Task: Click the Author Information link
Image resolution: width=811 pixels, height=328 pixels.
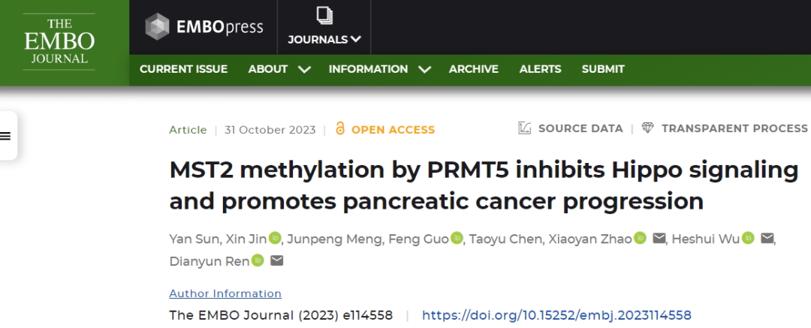Action: (x=225, y=293)
